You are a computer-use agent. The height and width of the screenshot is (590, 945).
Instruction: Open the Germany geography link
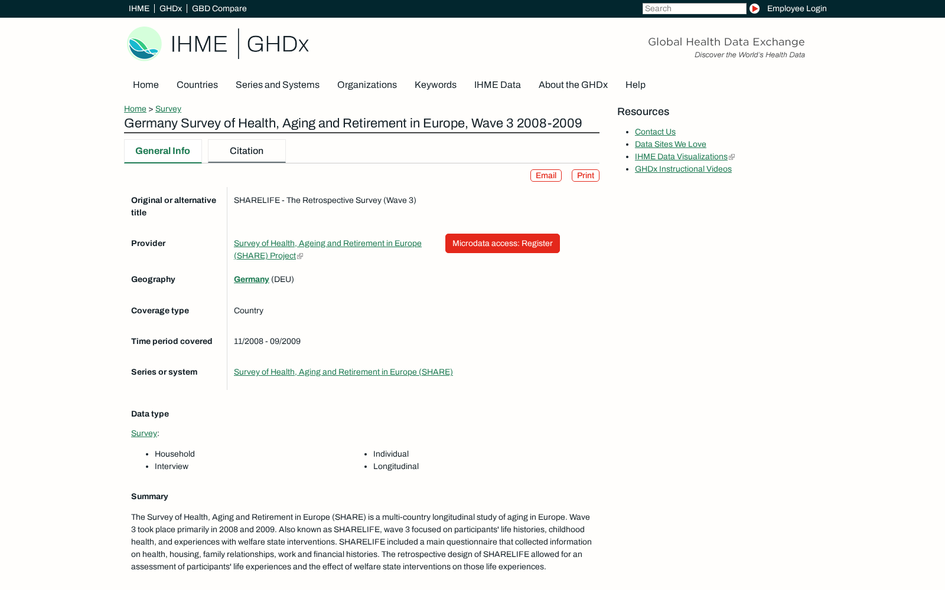click(x=252, y=279)
